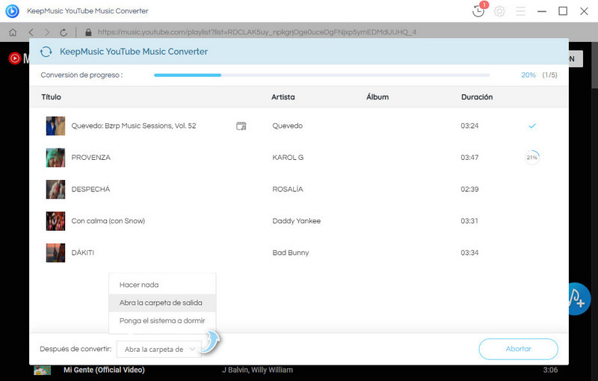Screen dimensions: 598x381
Task: Click the conversion progress bar
Action: (x=322, y=75)
